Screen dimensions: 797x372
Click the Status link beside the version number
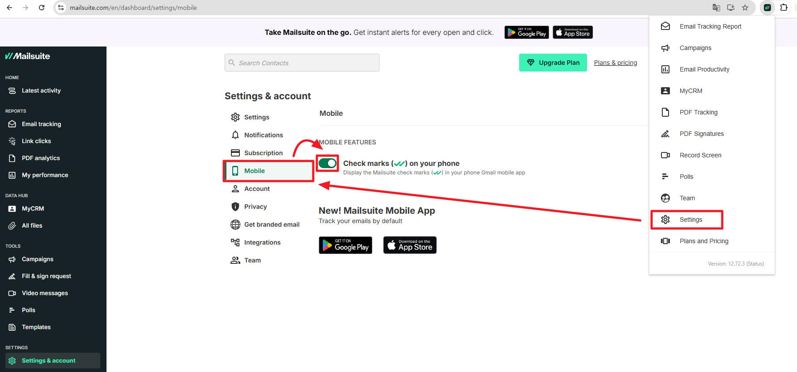755,264
